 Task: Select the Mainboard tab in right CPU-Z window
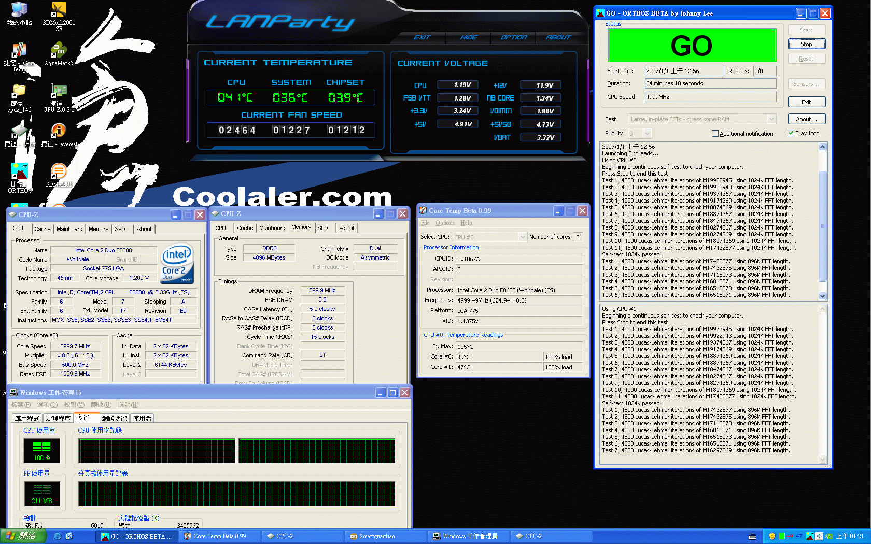[x=272, y=228]
